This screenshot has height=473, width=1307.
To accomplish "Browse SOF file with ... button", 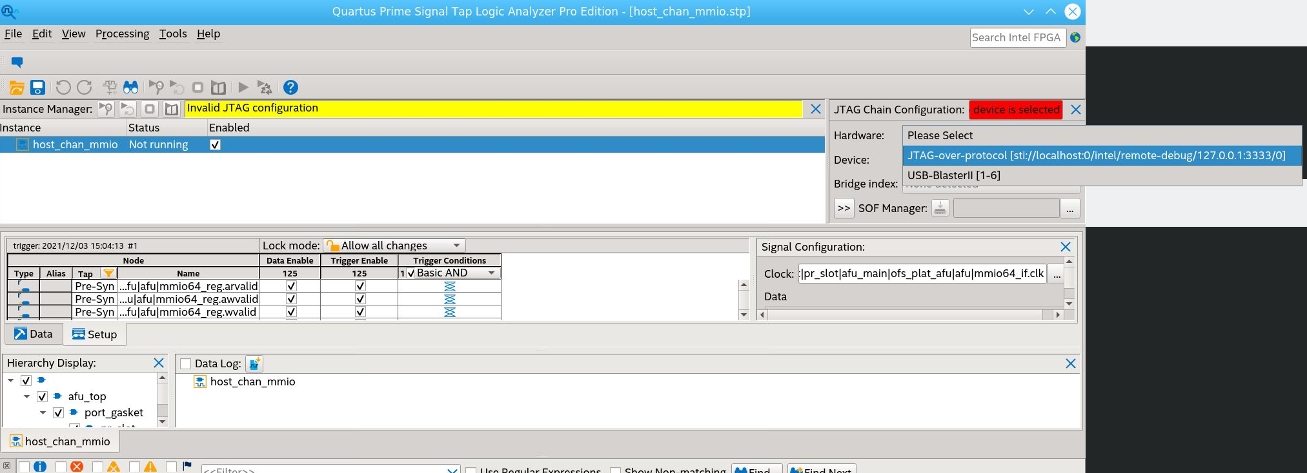I will point(1070,208).
